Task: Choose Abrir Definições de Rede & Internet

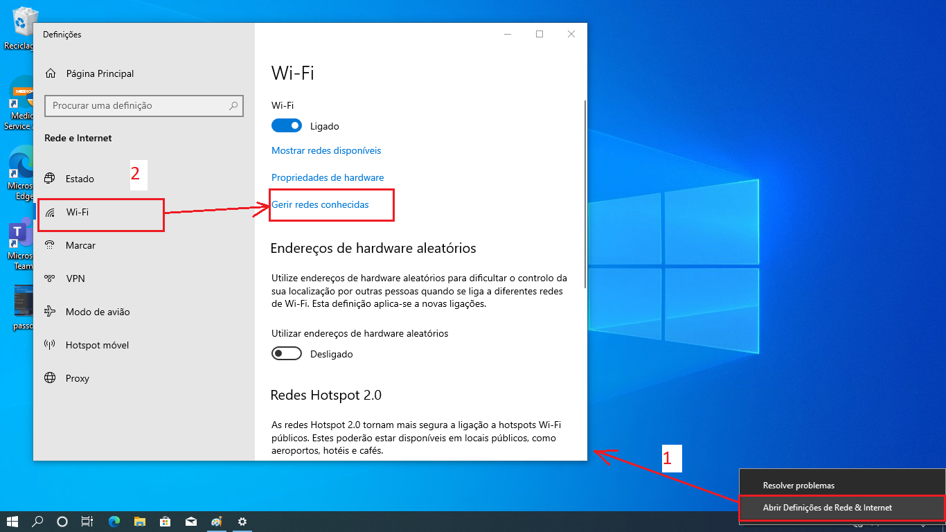Action: pos(827,508)
